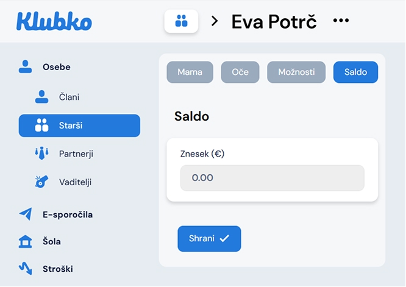Click the Klubko logo

pos(54,21)
